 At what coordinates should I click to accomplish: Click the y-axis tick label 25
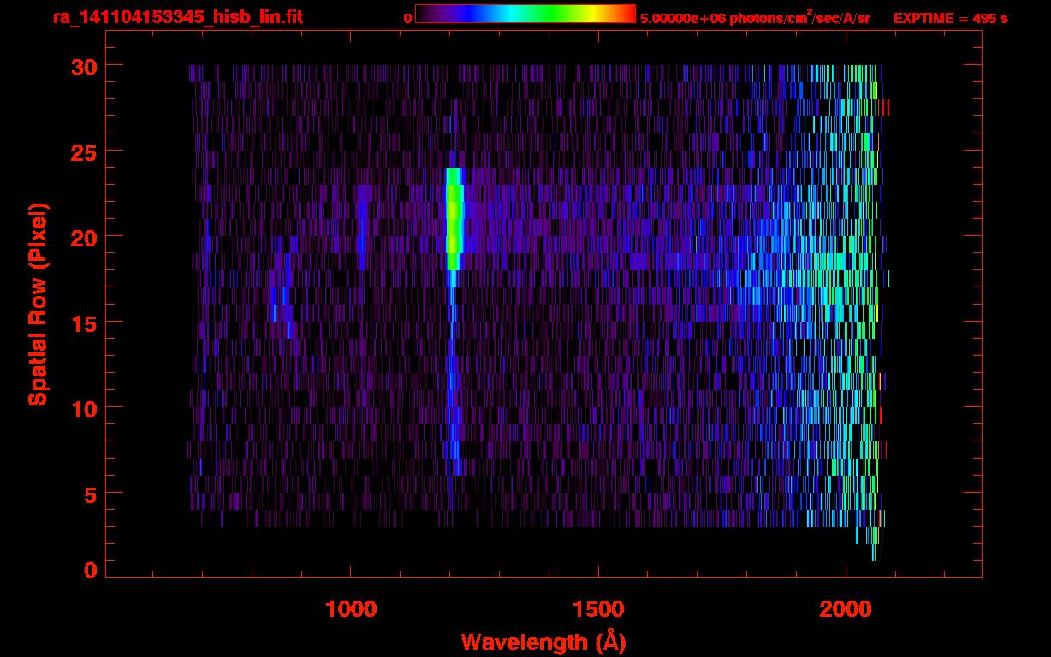click(x=84, y=151)
